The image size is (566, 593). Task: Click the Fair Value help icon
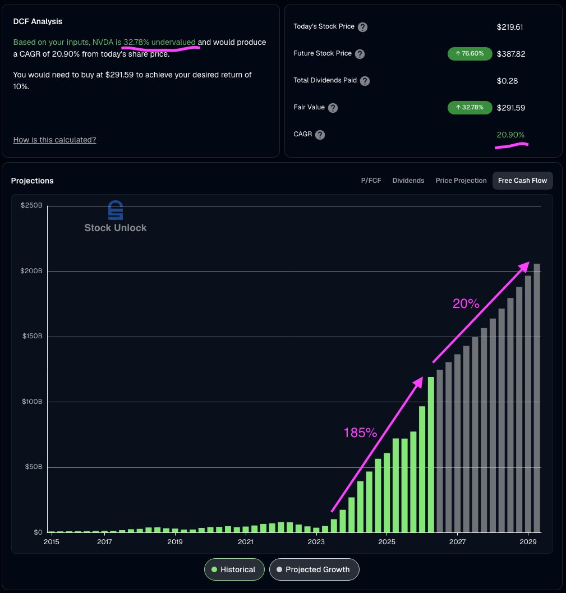(x=333, y=108)
